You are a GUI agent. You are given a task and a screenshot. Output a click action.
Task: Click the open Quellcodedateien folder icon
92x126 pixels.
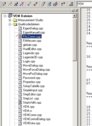(15, 24)
